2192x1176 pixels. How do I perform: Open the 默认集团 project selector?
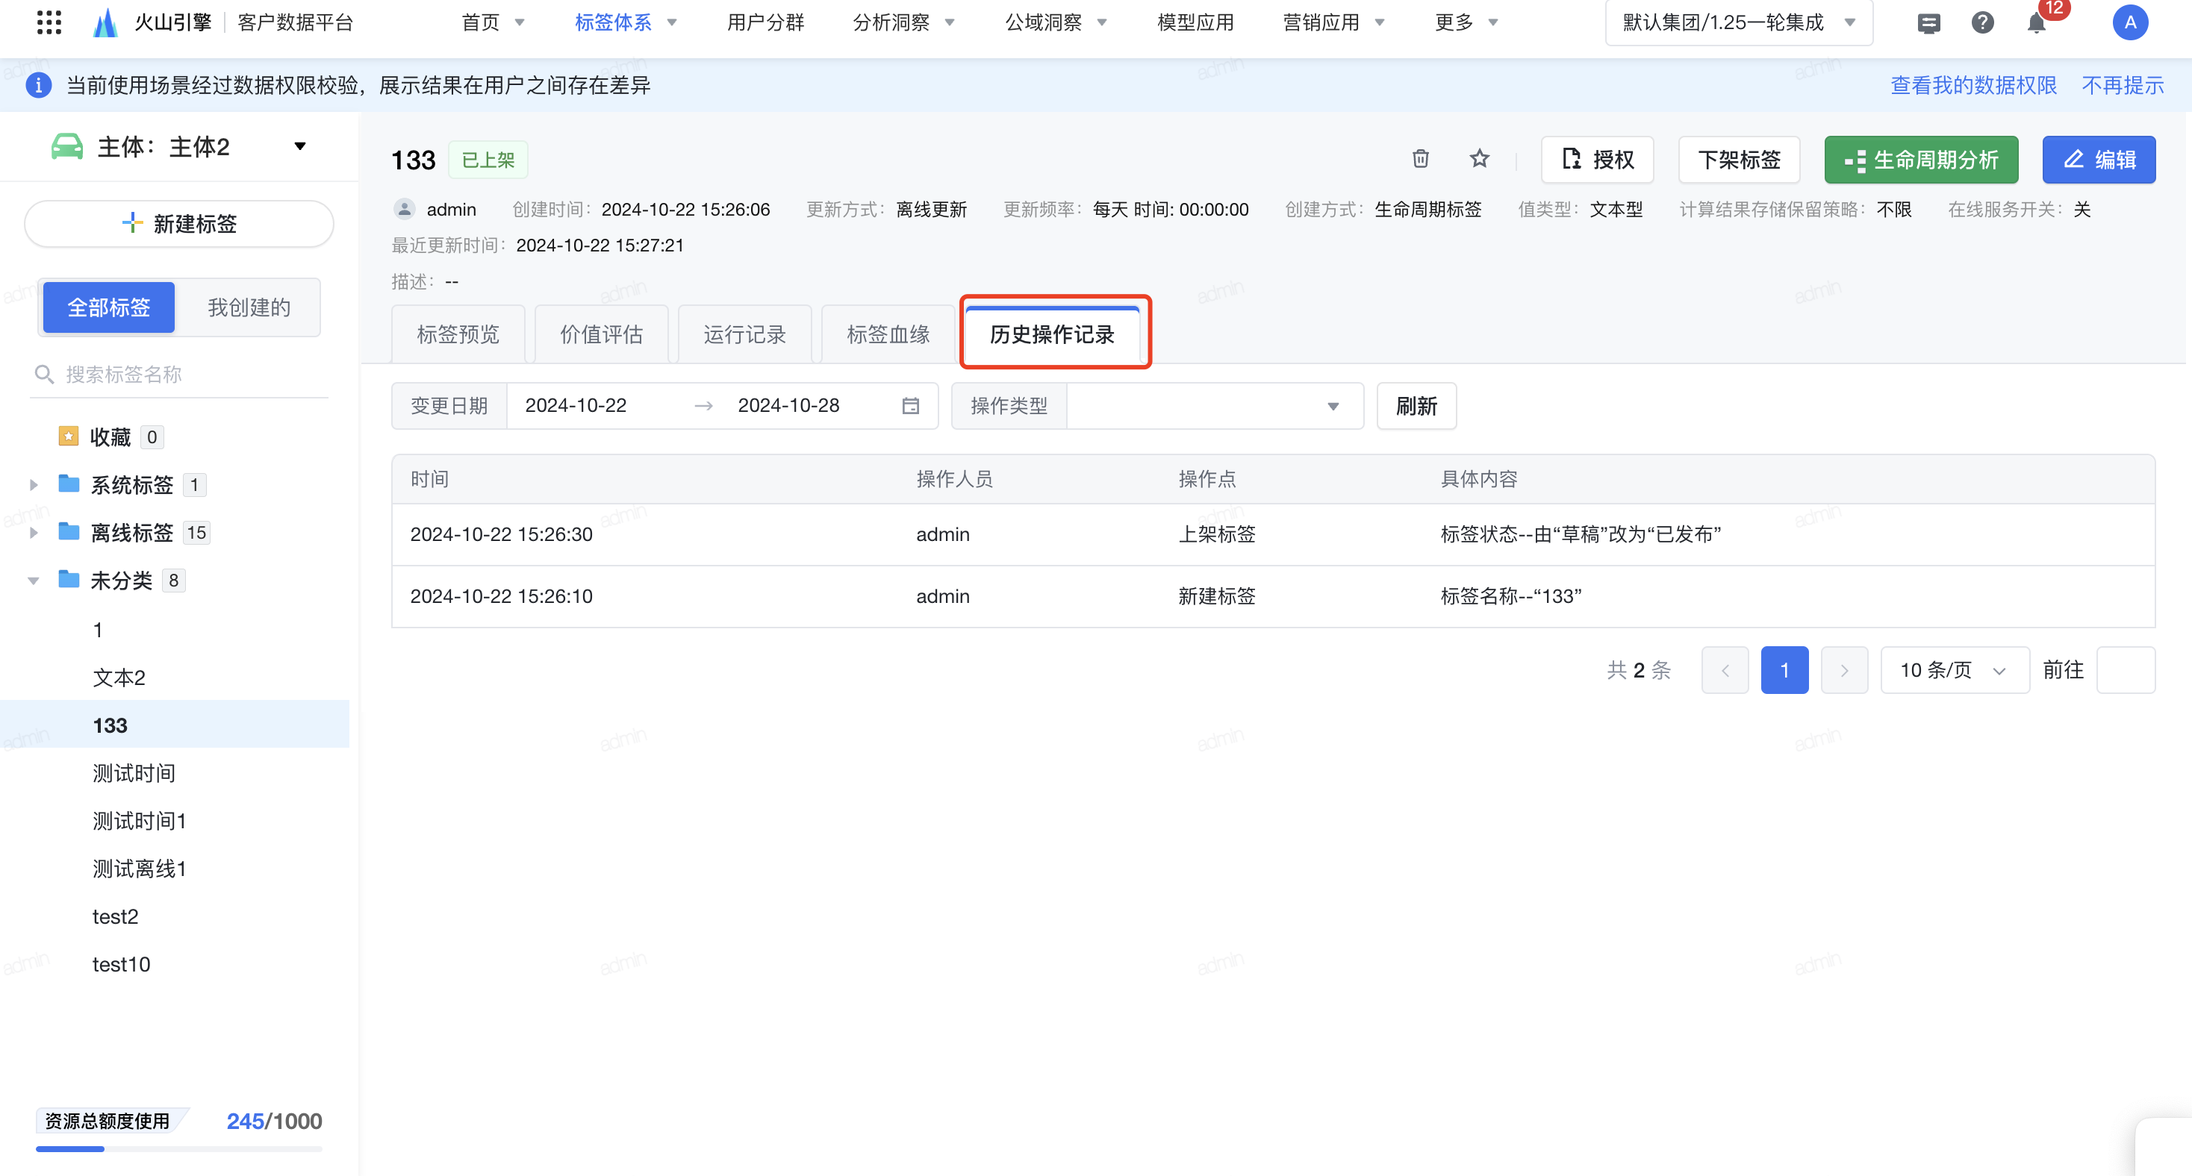coord(1739,23)
